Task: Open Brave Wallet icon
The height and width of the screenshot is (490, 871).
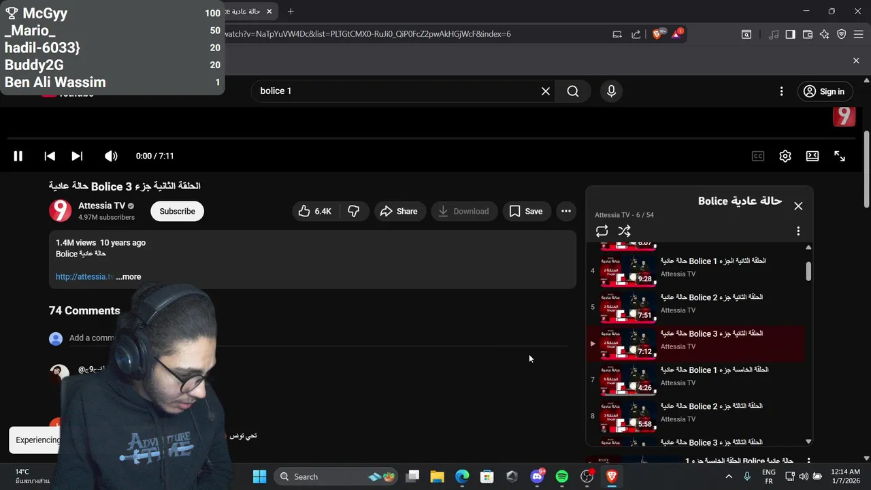Action: coord(808,34)
